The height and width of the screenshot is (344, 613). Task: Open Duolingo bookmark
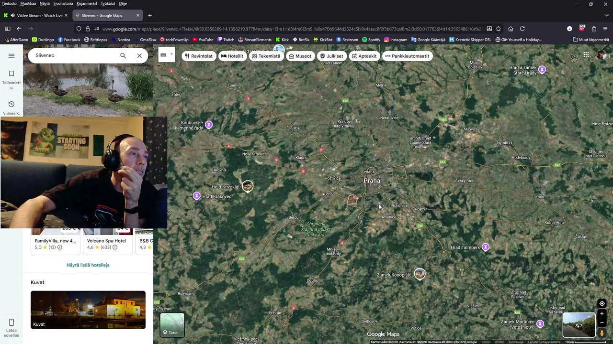43,40
